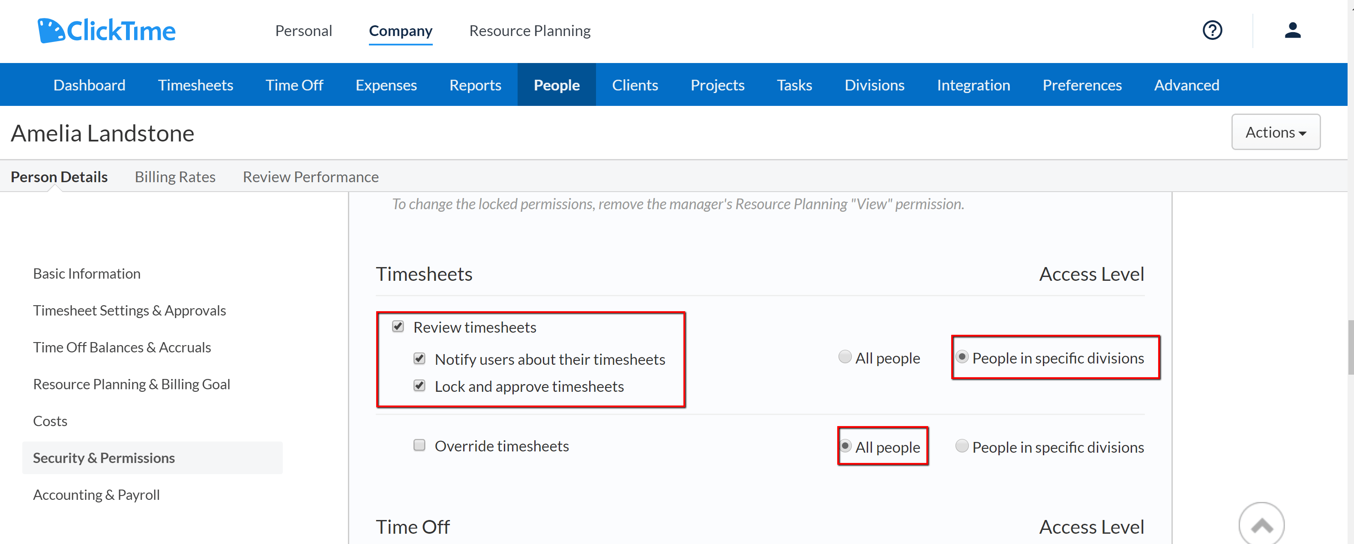Switch to the Review Performance sub-tab
Screen dimensions: 1354x544
click(311, 177)
